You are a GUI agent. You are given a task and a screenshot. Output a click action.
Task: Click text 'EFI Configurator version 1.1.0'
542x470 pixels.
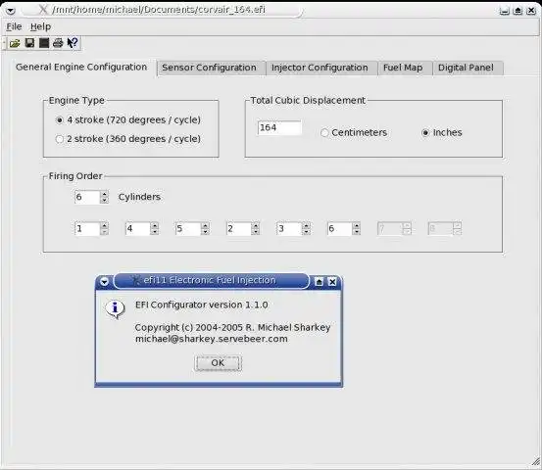coord(202,305)
